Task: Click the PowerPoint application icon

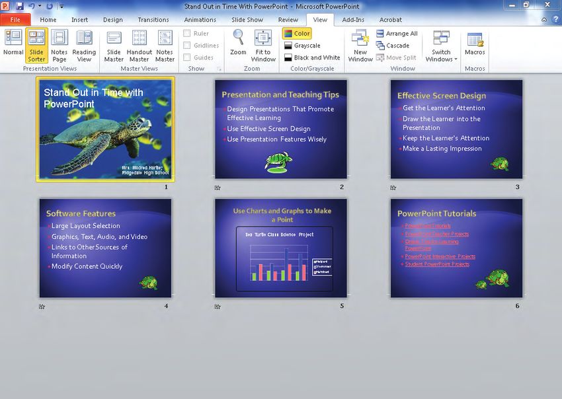Action: (5, 6)
